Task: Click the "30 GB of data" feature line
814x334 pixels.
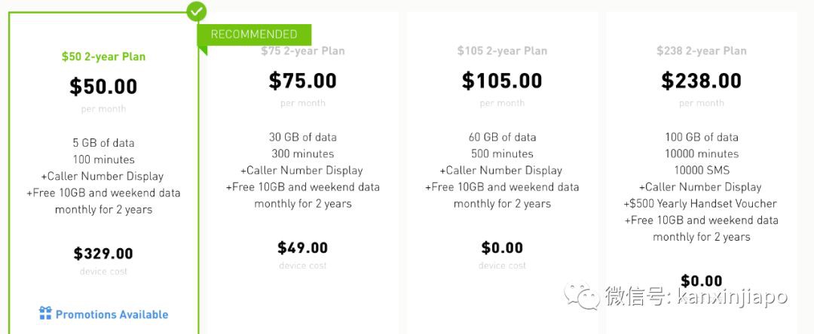Action: click(303, 137)
